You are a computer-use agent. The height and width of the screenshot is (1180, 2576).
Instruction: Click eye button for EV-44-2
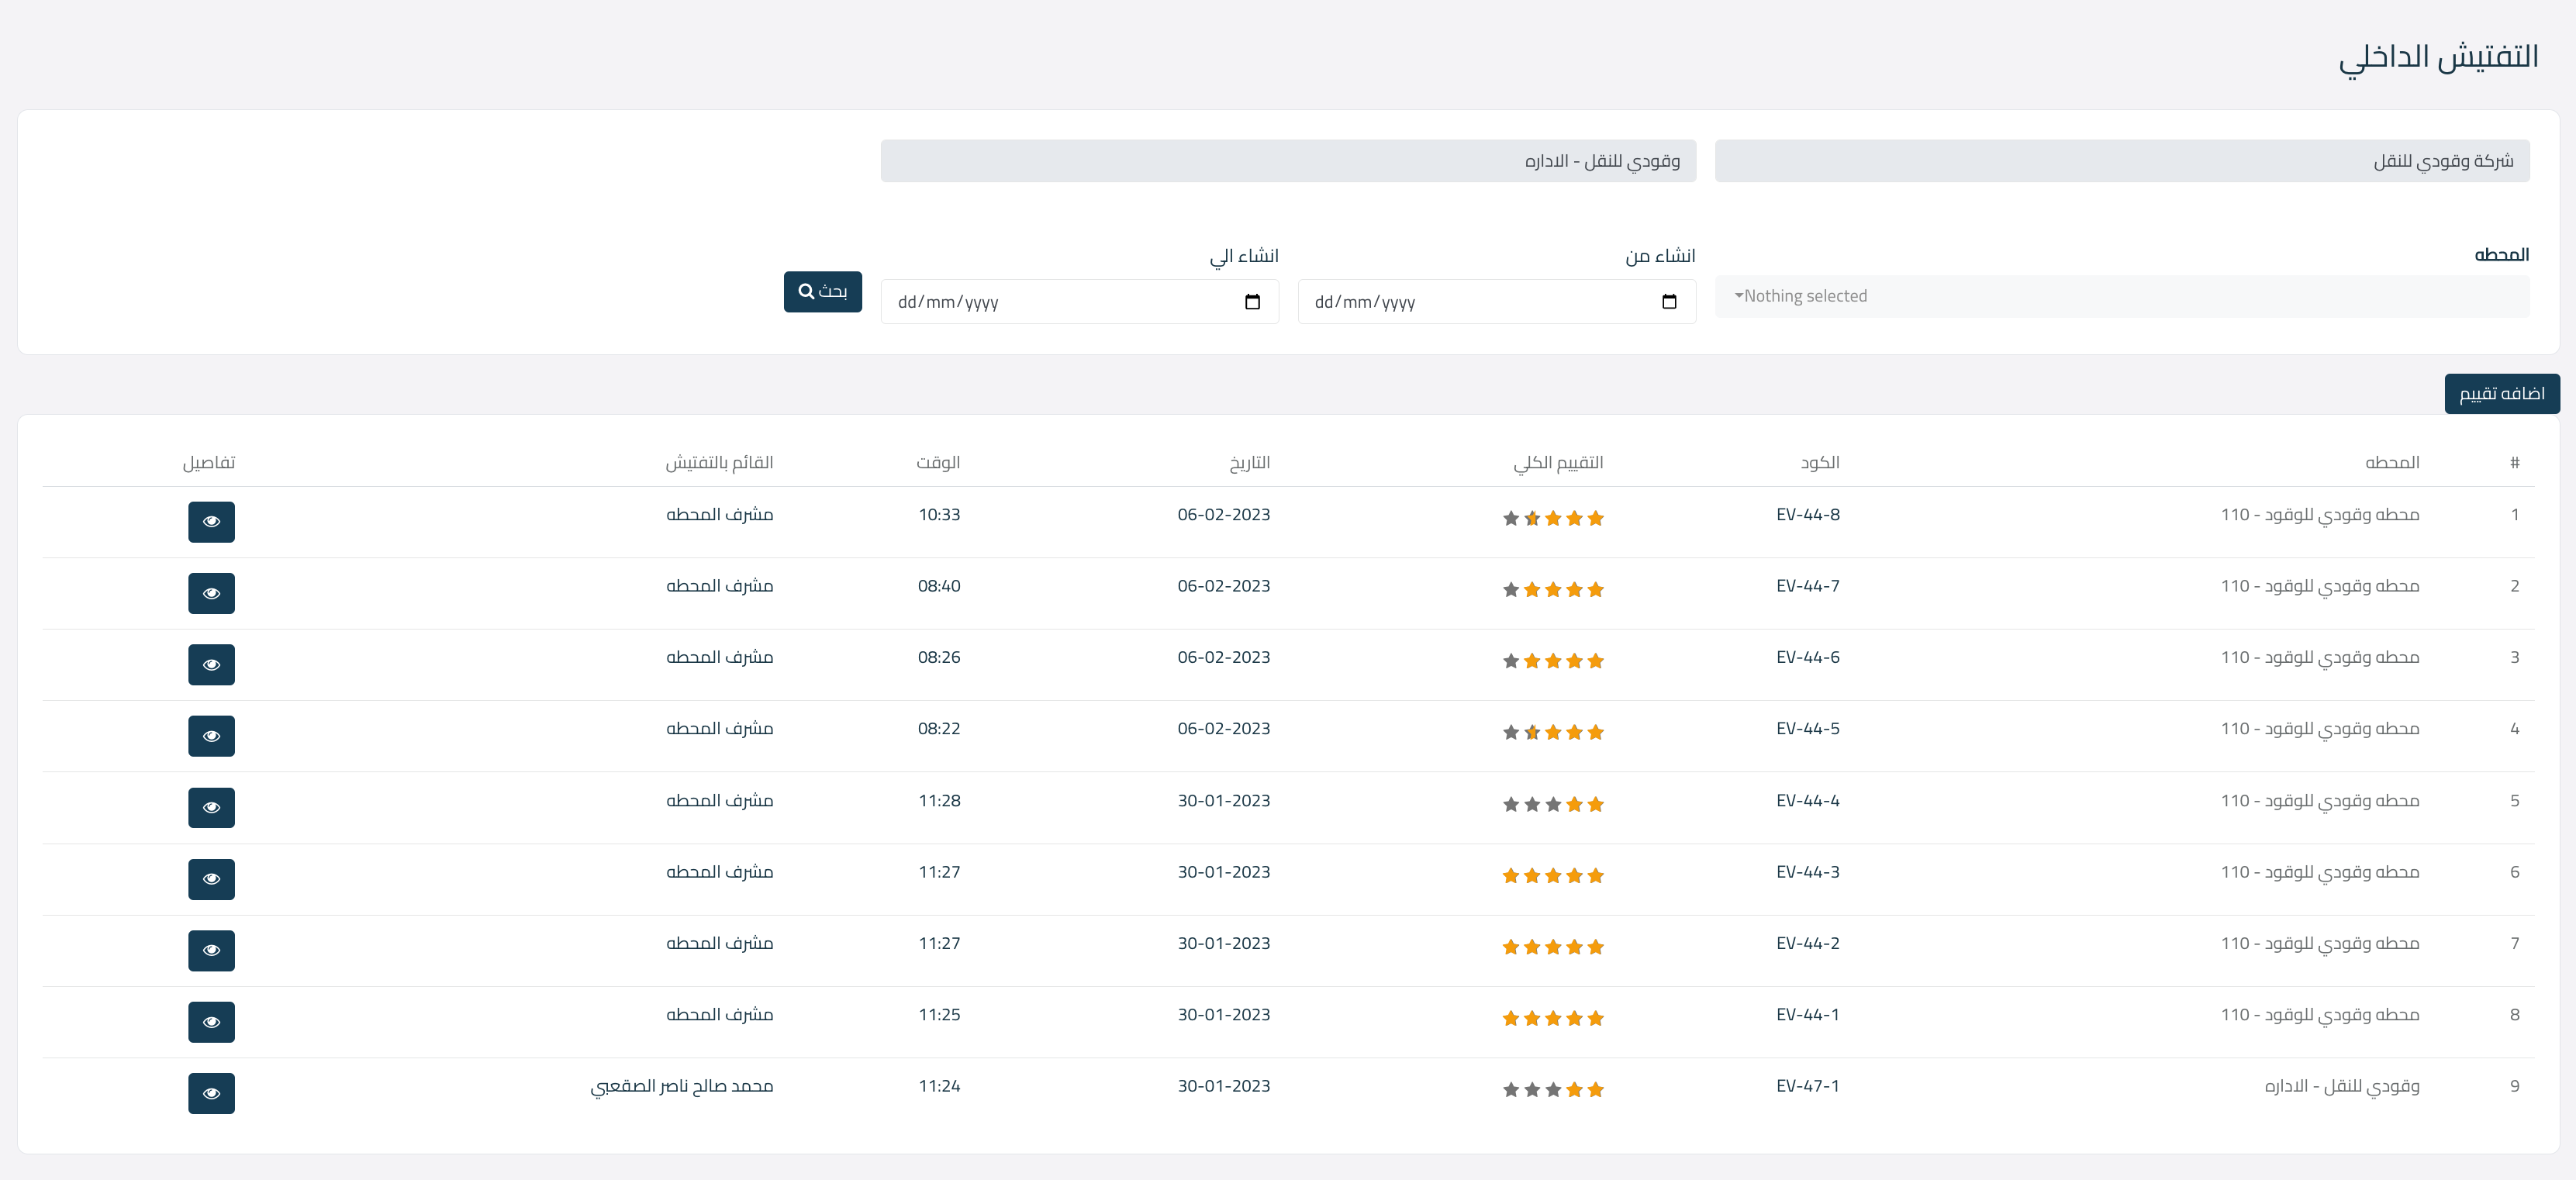tap(211, 951)
